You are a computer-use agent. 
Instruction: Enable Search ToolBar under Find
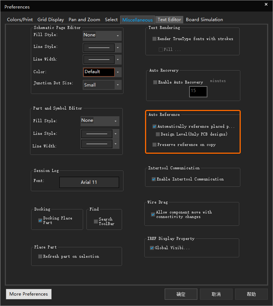point(96,222)
